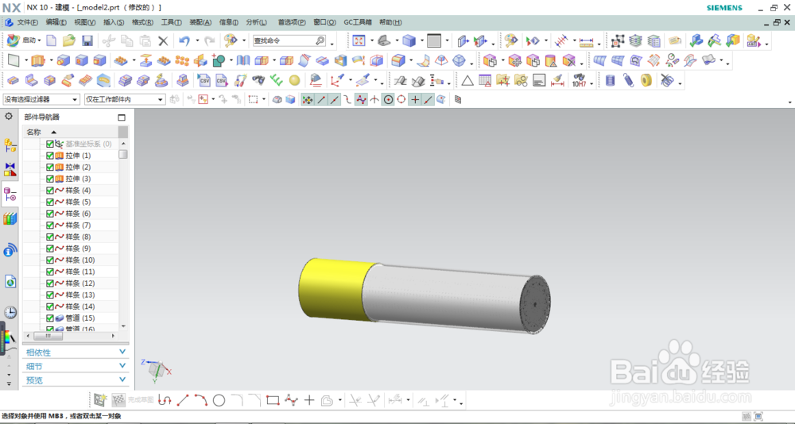
Task: Open the 文件(F) menu
Action: pyautogui.click(x=27, y=22)
